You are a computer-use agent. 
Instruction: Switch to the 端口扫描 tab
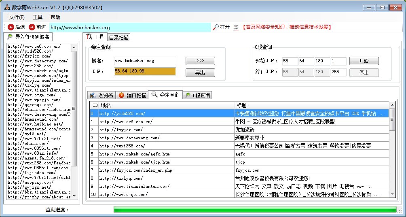coord(132,96)
